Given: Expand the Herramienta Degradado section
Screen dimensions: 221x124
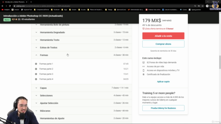Looking at the screenshot, I should click(81, 32).
